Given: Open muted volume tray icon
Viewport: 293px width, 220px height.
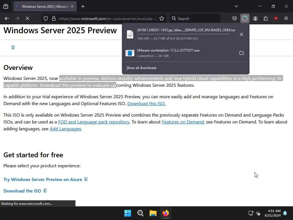Looking at the screenshot, I should tap(258, 213).
